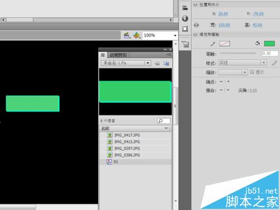Click the 高 height value 43.00
The height and width of the screenshot is (210, 280).
coord(258,25)
